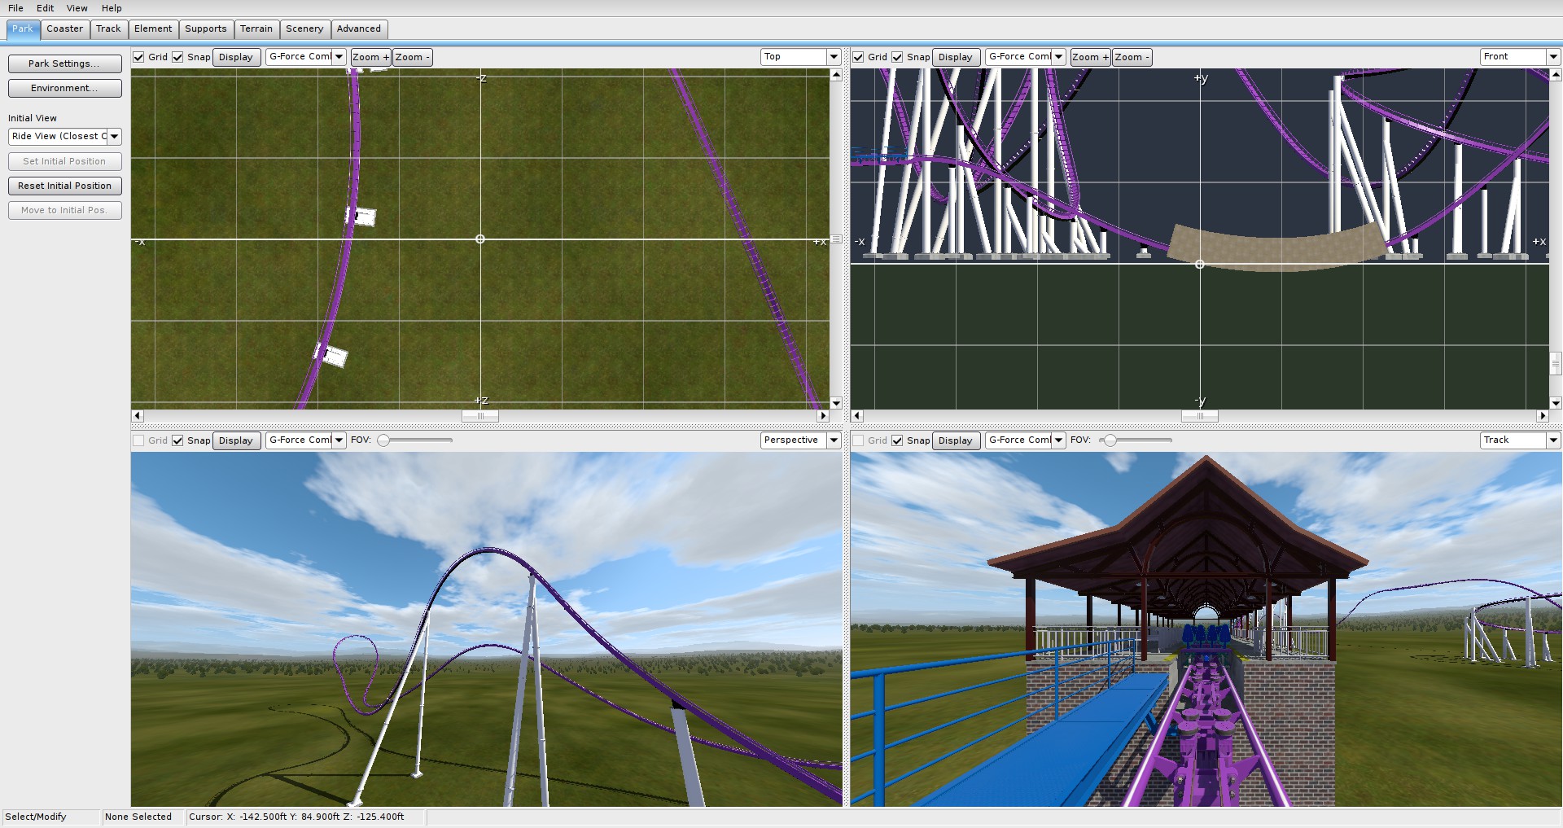Adjust the Perspective view FOV slider
Screen dimensions: 1563x828
click(x=383, y=440)
